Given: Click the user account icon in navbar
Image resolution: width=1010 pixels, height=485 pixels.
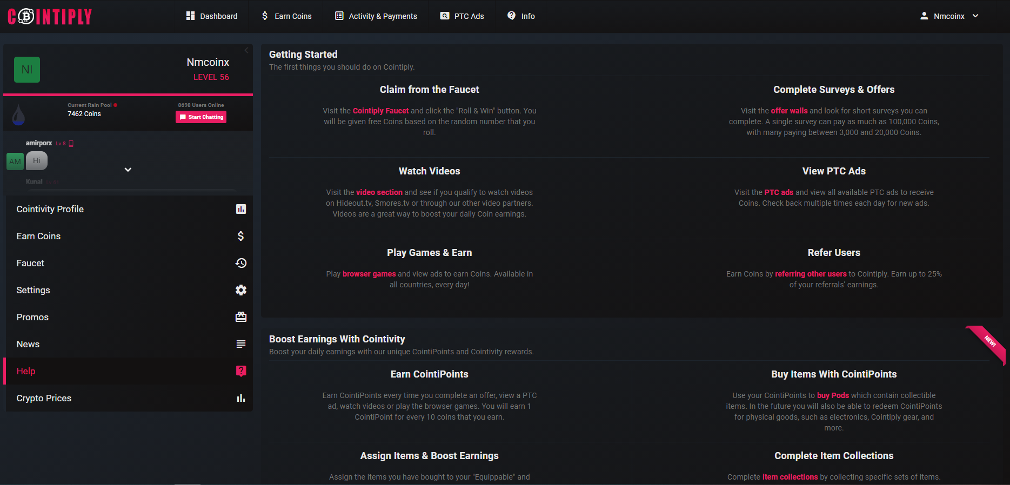Looking at the screenshot, I should pyautogui.click(x=924, y=16).
